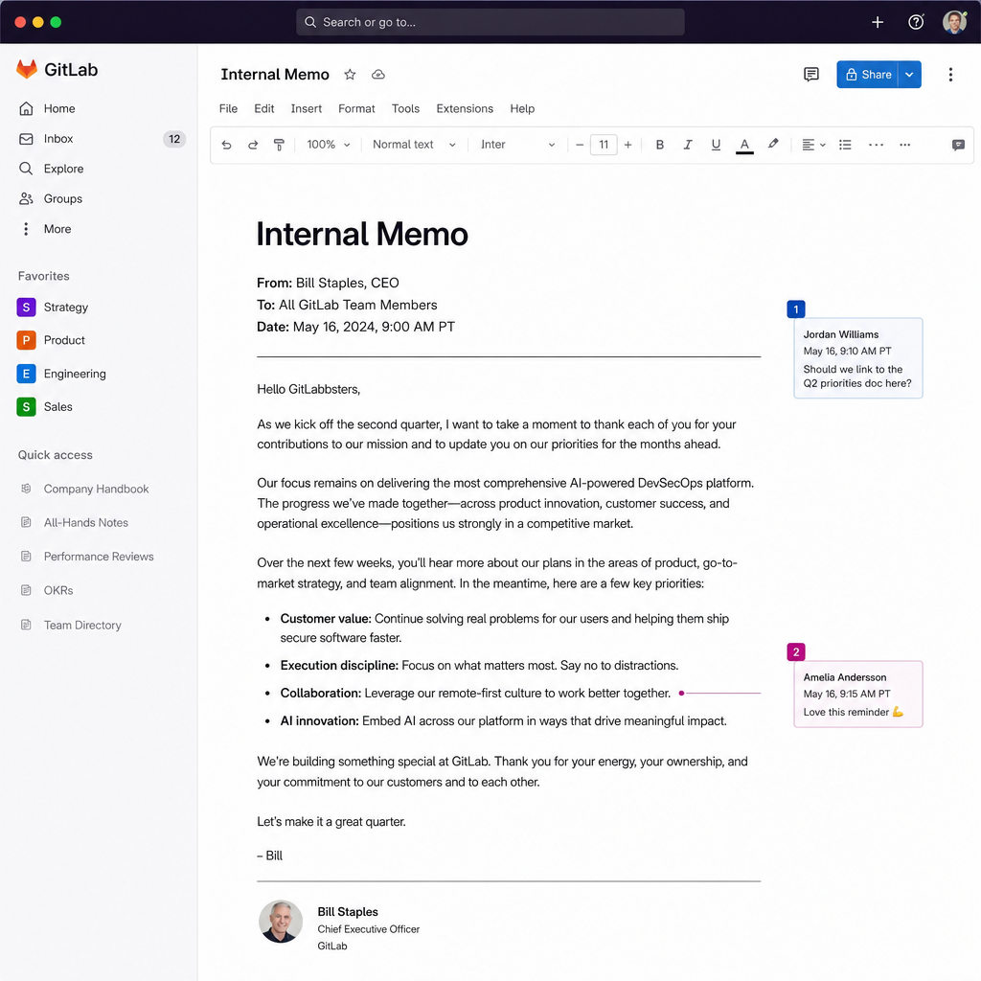Click the font size 11 field

pyautogui.click(x=604, y=145)
